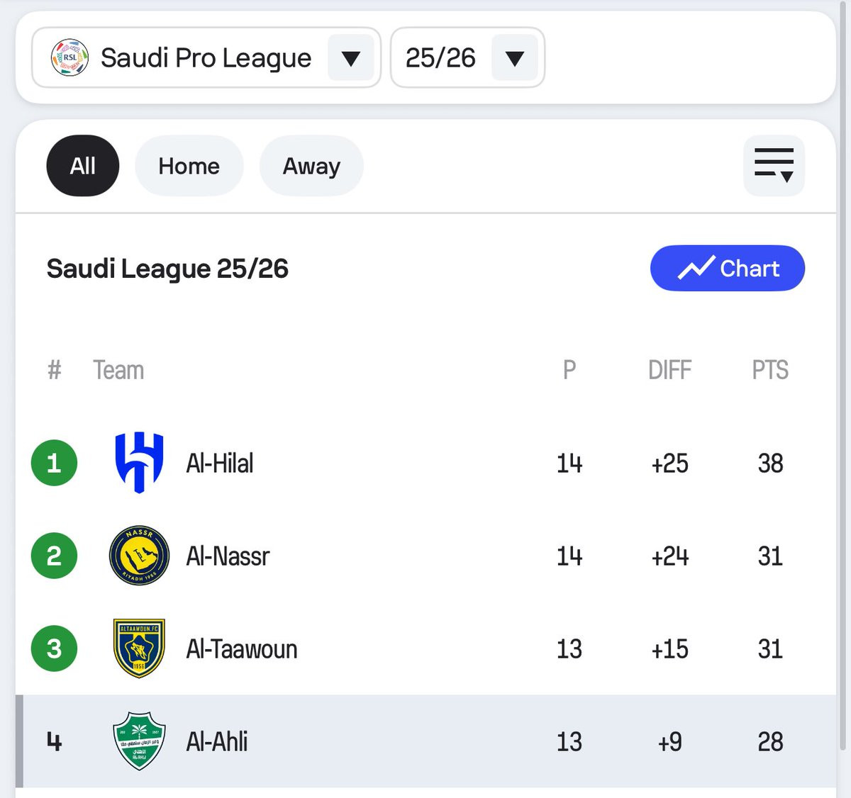Open the Al-Nassr team name link
Screen dimensions: 851x798
point(228,556)
